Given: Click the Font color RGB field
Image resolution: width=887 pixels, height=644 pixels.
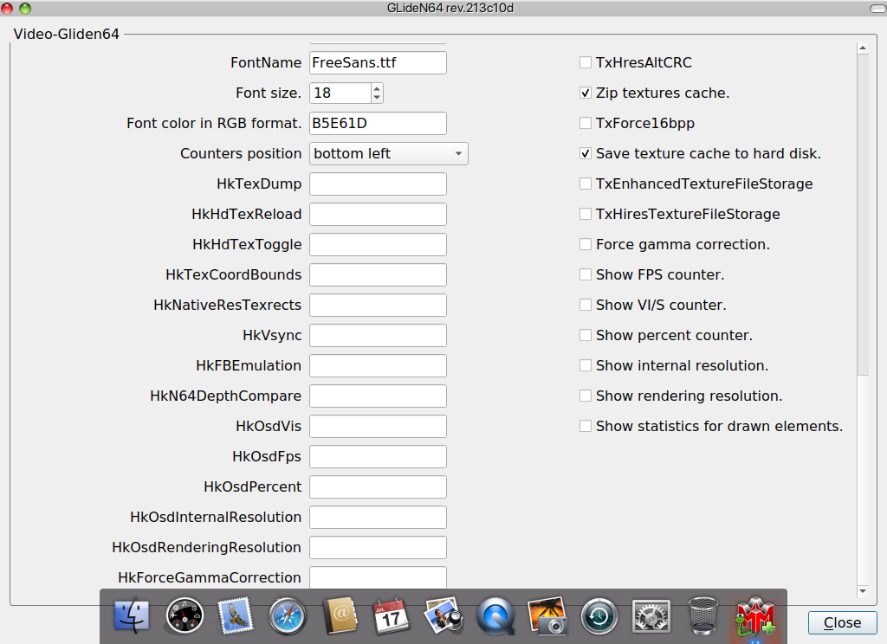Looking at the screenshot, I should tap(378, 124).
